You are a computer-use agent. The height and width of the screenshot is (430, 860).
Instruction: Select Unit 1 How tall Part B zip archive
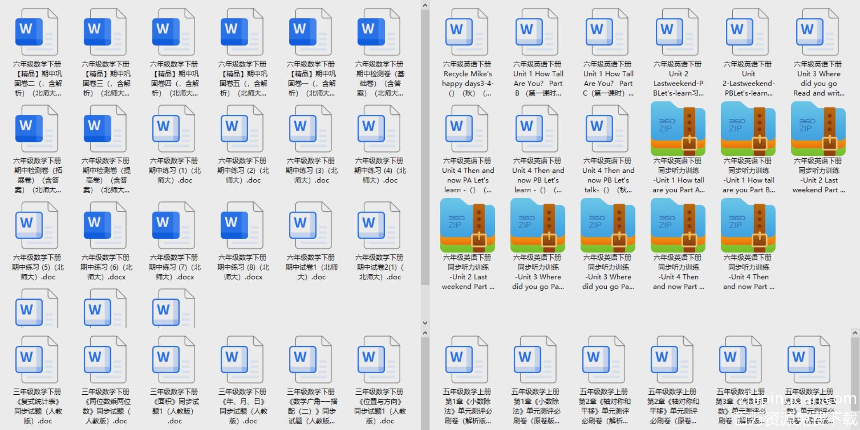(748, 129)
